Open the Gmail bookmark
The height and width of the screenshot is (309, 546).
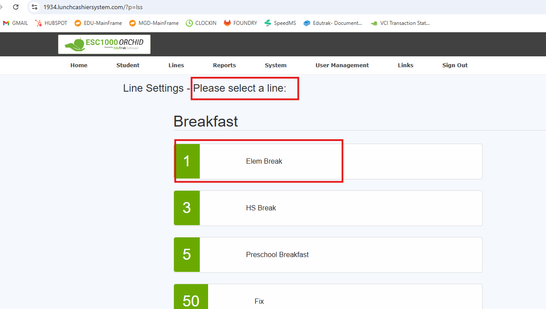coord(16,23)
